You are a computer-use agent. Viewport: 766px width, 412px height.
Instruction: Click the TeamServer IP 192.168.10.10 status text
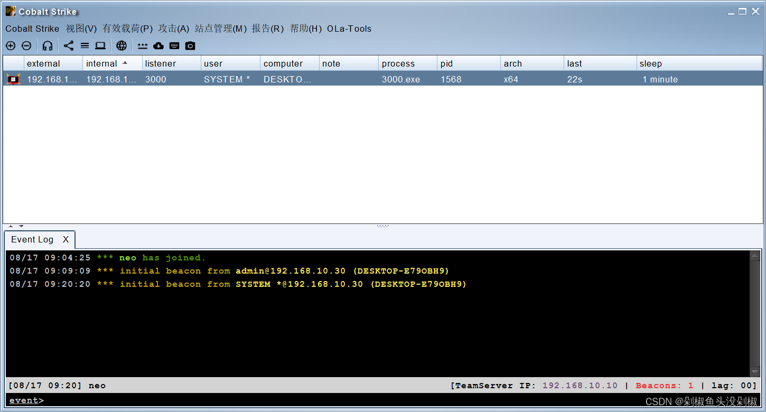(x=534, y=386)
